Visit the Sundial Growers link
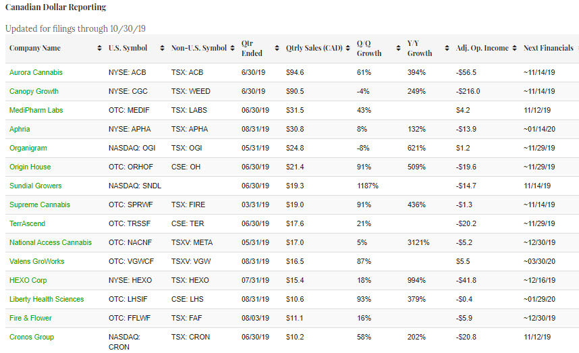 tap(35, 186)
